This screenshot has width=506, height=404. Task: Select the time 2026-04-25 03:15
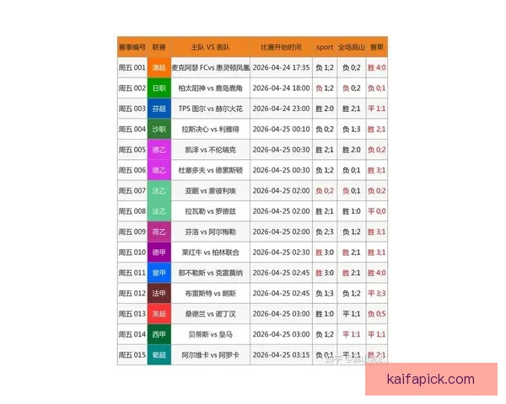(x=281, y=354)
